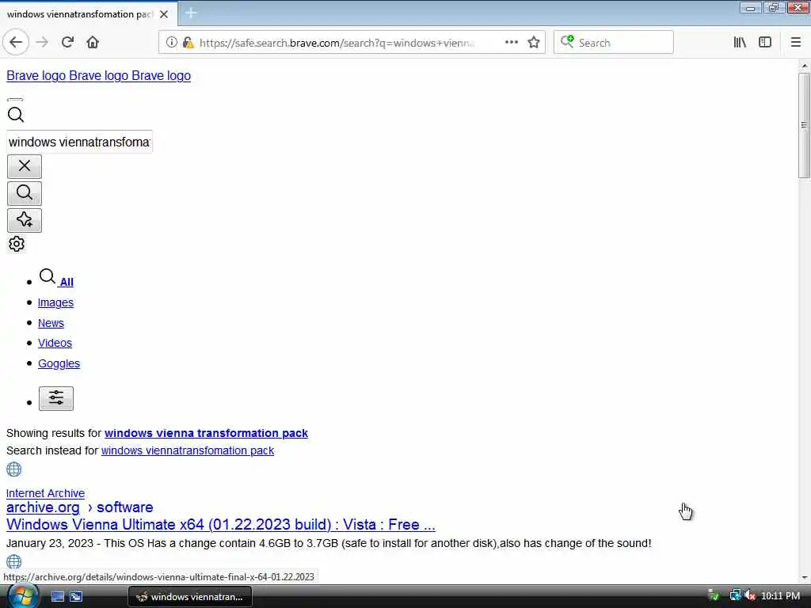Show site information icon in address bar

172,43
